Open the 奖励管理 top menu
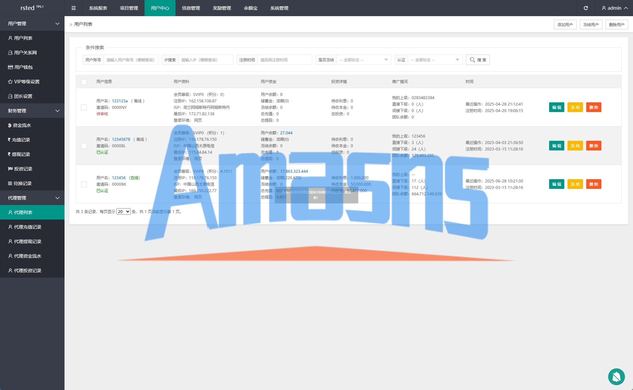The width and height of the screenshot is (633, 390). [222, 8]
